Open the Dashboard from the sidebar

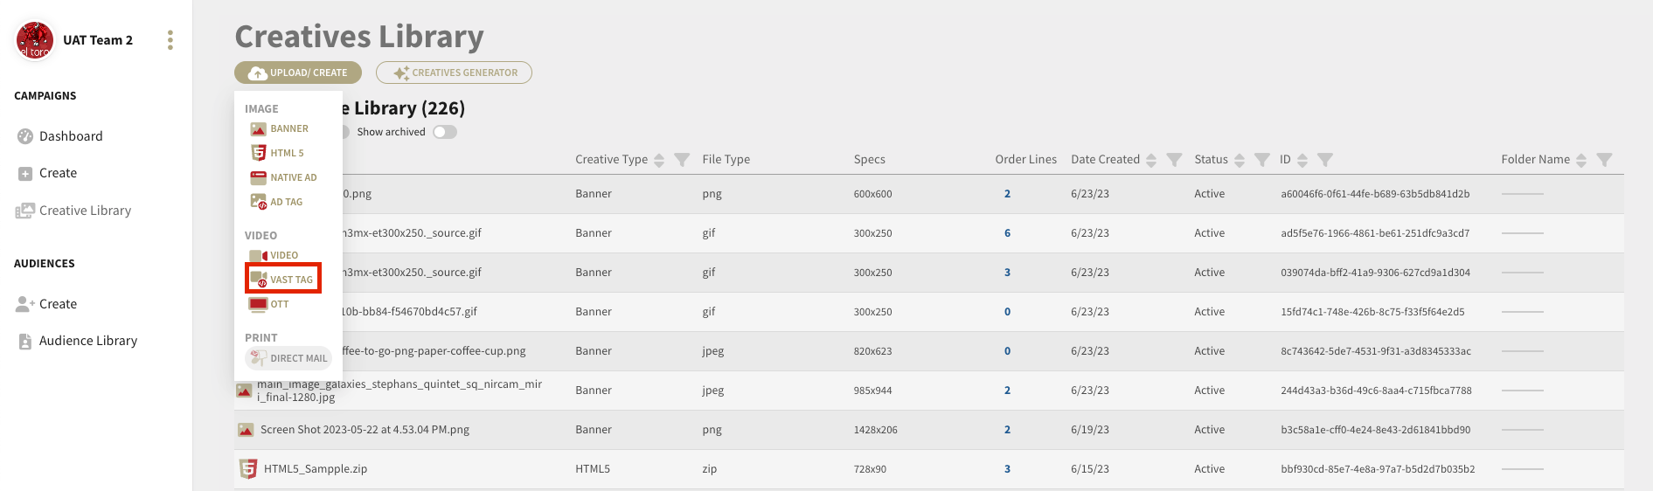71,136
